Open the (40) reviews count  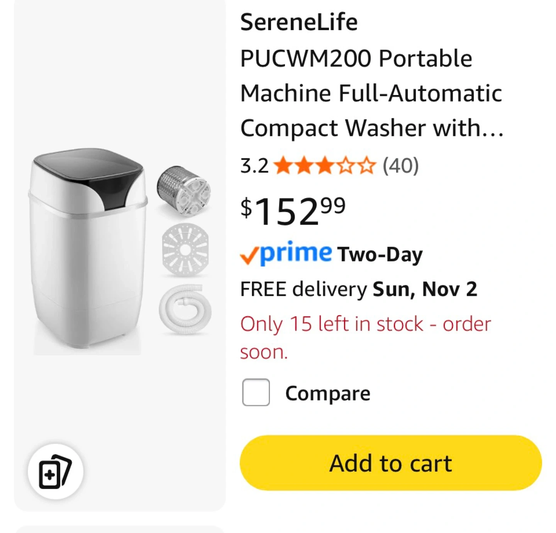[x=400, y=166]
